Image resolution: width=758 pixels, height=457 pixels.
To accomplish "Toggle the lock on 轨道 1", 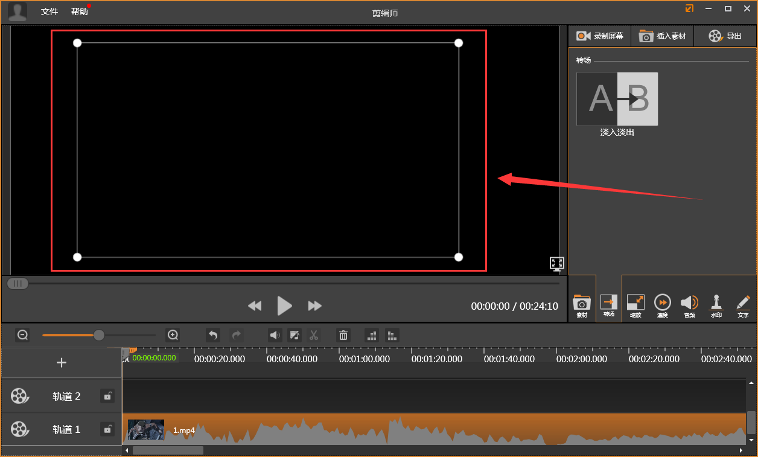I will (x=107, y=429).
